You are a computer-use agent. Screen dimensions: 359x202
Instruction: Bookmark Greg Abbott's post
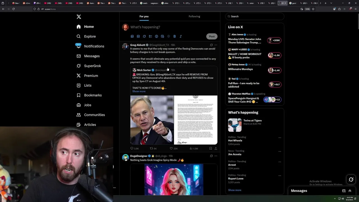tap(211, 148)
